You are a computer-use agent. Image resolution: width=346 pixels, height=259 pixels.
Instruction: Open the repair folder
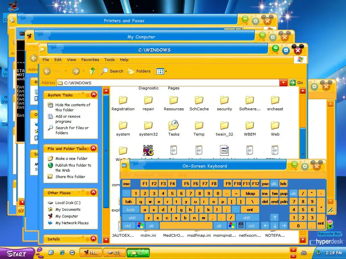click(148, 103)
